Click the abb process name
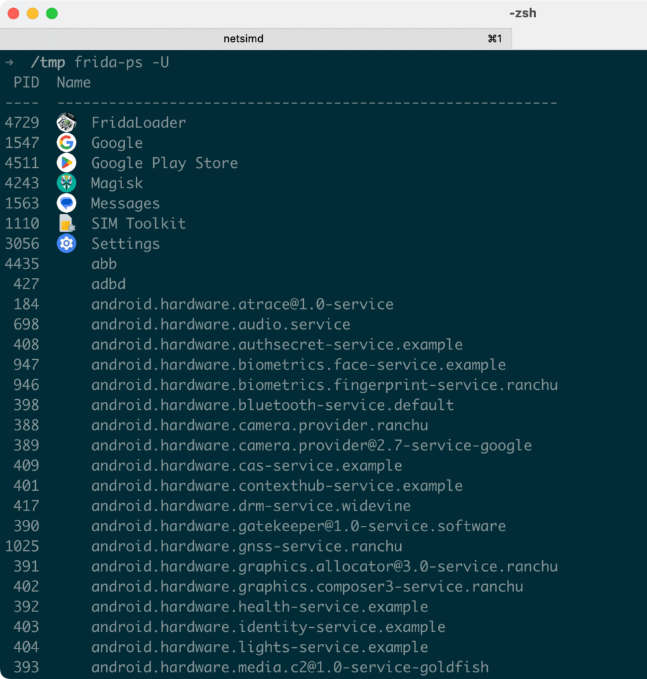Image resolution: width=647 pixels, height=679 pixels. (104, 264)
